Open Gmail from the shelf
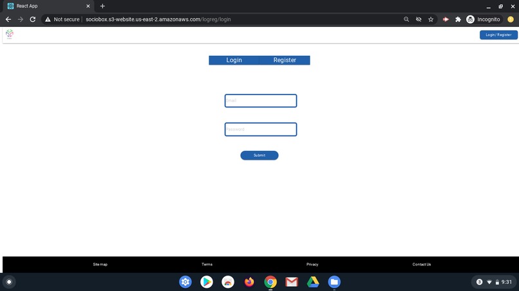The height and width of the screenshot is (291, 519). click(292, 282)
